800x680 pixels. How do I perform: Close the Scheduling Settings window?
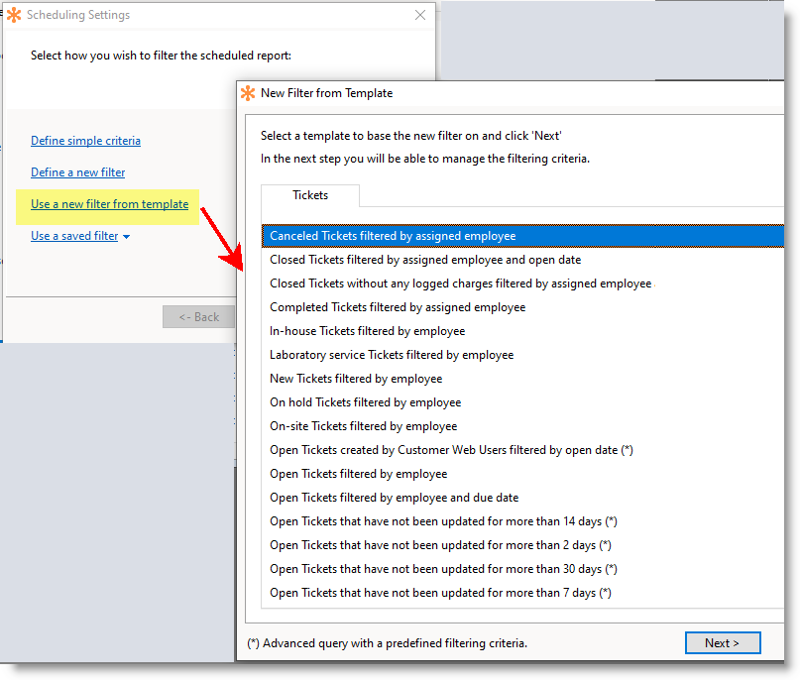point(420,15)
